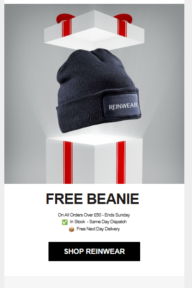The width and height of the screenshot is (192, 288).
Task: Click the white gift box base
Action: 94,160
